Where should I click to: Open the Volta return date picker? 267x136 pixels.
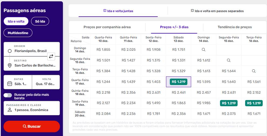tap(46, 82)
